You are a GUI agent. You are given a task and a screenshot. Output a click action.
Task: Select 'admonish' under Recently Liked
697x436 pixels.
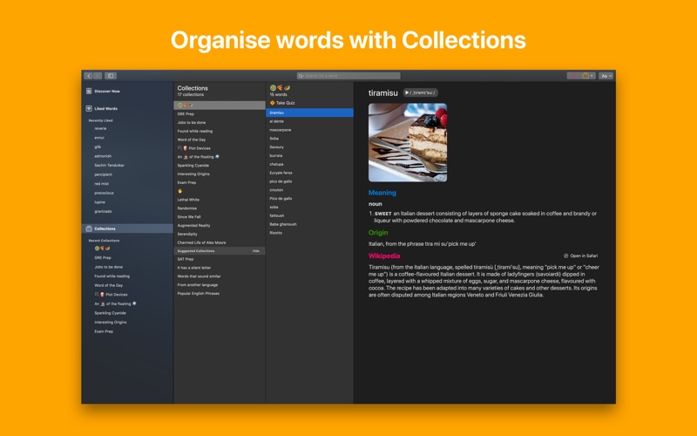pos(103,156)
